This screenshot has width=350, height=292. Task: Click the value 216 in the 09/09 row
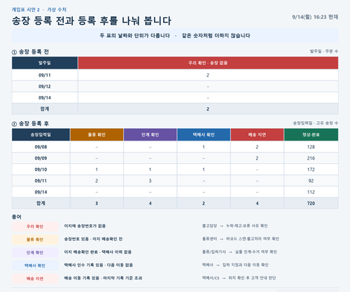coord(311,158)
